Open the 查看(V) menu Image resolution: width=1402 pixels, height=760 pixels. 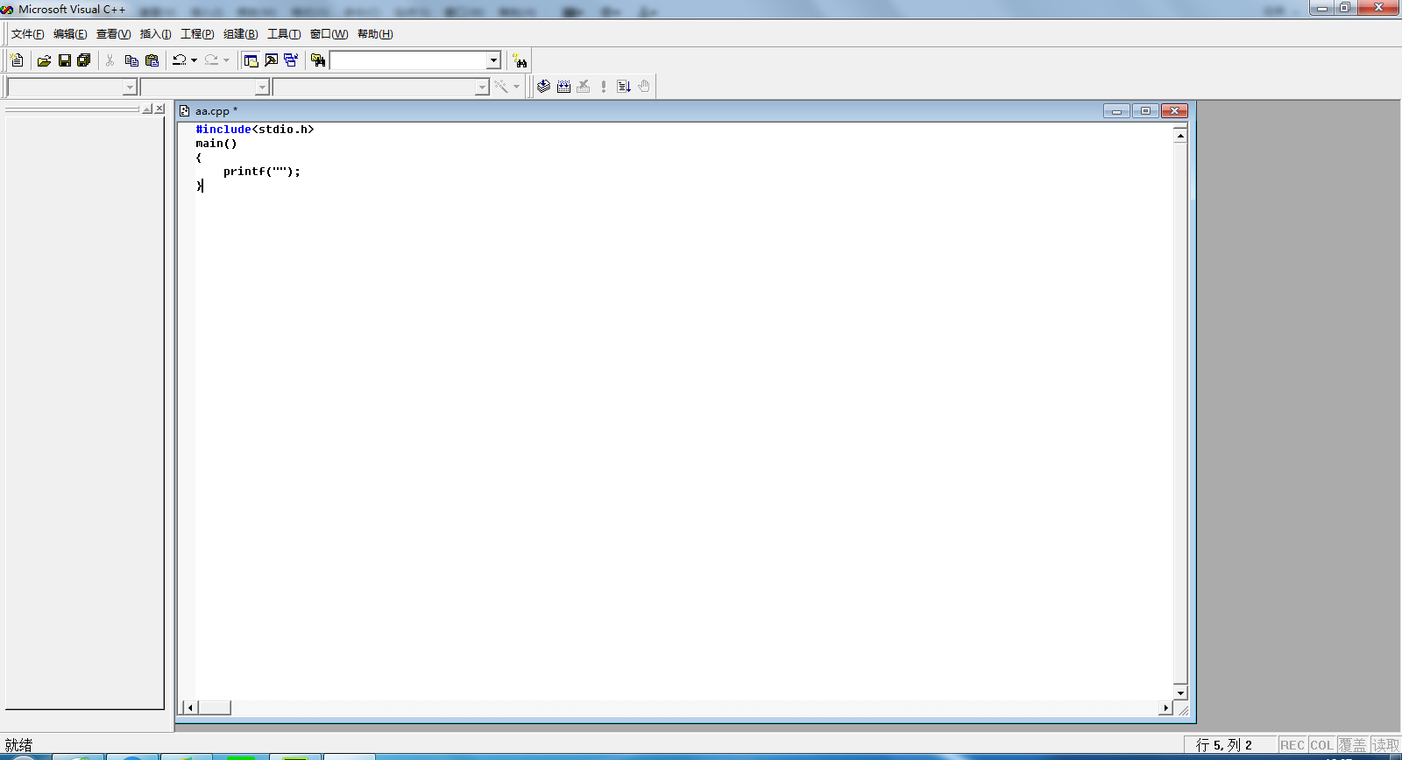[113, 34]
